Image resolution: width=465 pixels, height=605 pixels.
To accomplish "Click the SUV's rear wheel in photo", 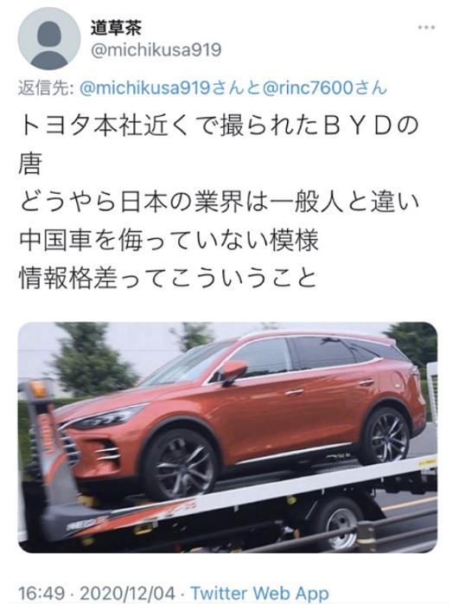I will 385,436.
